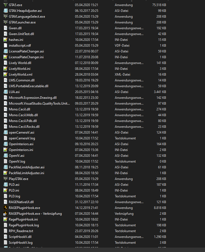Click the openCameraV.asi file icon
The width and height of the screenshot is (205, 252).
[x=6, y=132]
